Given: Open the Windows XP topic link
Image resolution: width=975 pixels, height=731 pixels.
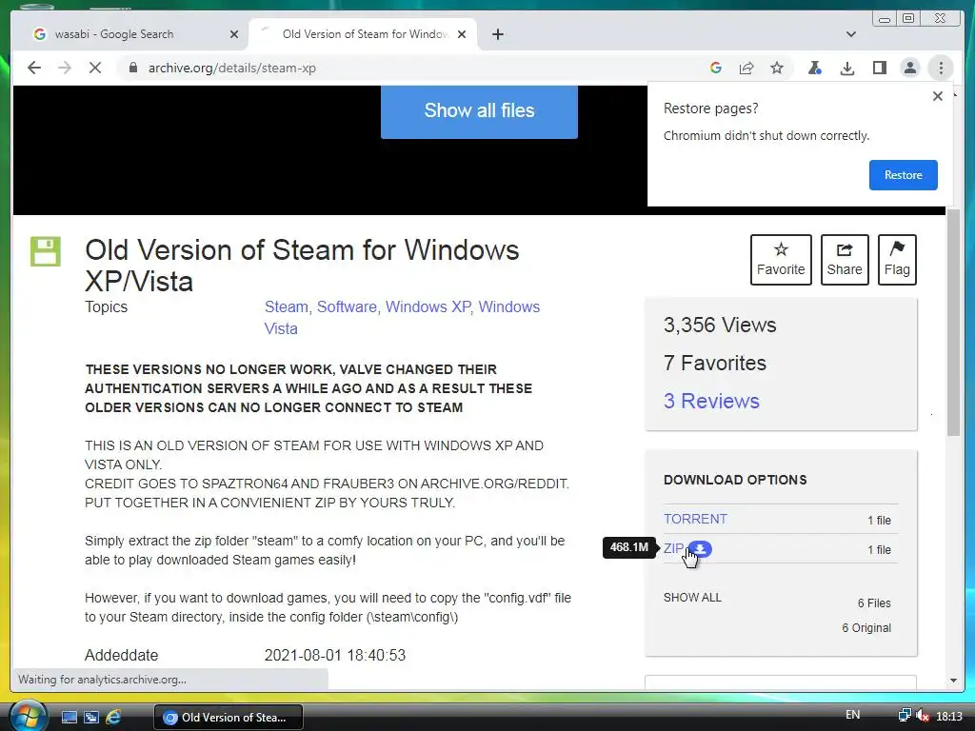Looking at the screenshot, I should click(x=428, y=307).
